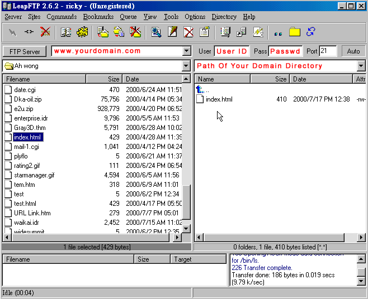Click the pencil edit-file icon

point(172,32)
